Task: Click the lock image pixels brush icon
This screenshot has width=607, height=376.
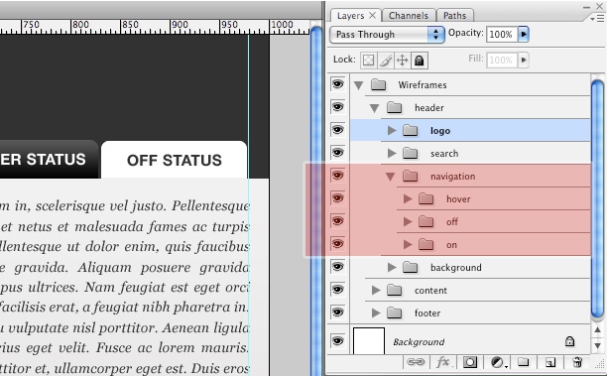Action: tap(386, 61)
